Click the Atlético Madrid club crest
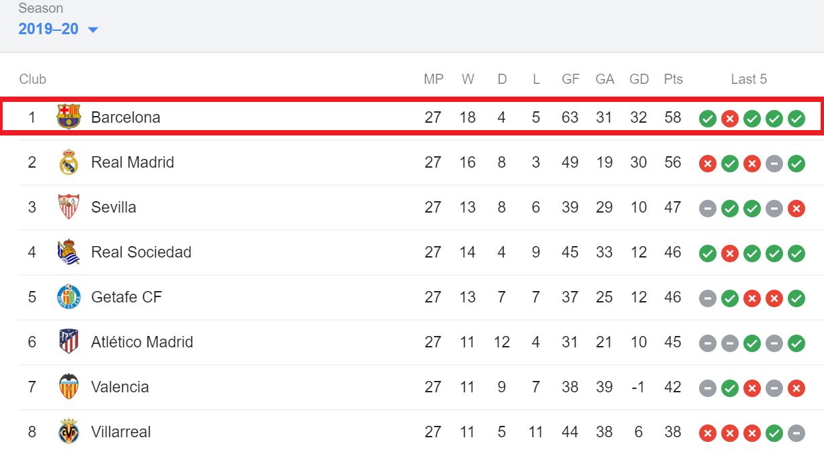The height and width of the screenshot is (452, 824). click(68, 342)
